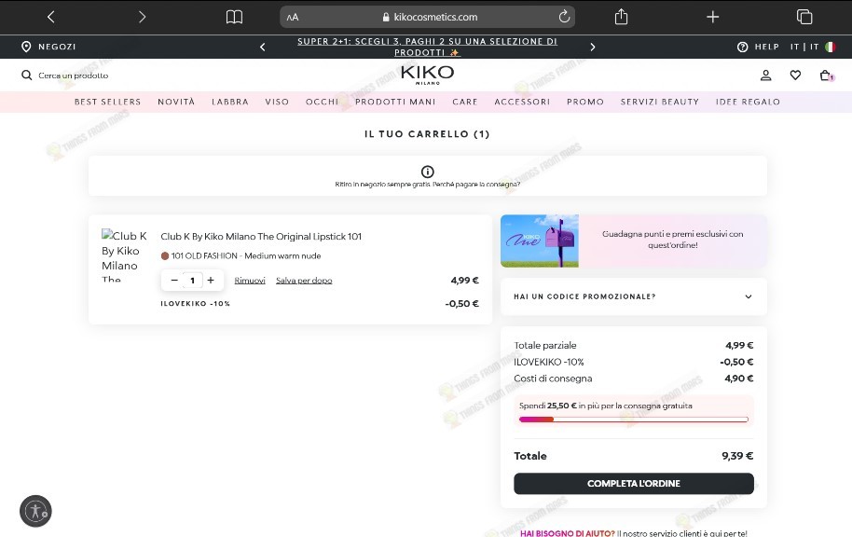
Task: Decrease lipstick quantity with minus button
Action: tap(174, 280)
